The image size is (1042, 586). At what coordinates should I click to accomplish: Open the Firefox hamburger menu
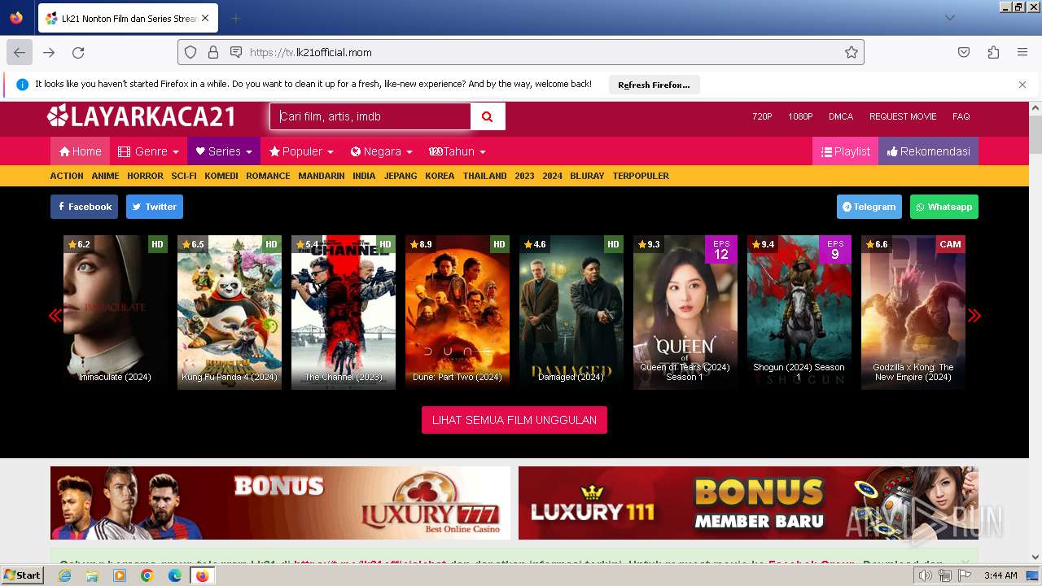[1022, 52]
